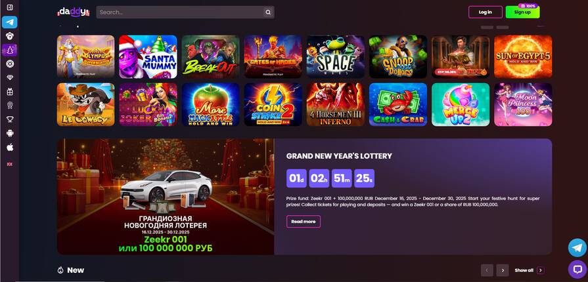This screenshot has height=282, width=588.
Task: Open the Telegram icon in left sidebar
Action: coord(10,22)
